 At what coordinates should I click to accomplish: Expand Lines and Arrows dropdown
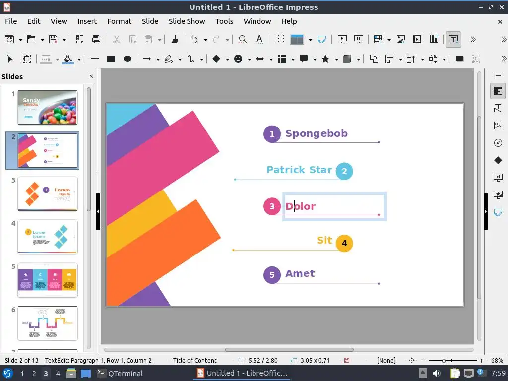coord(158,60)
